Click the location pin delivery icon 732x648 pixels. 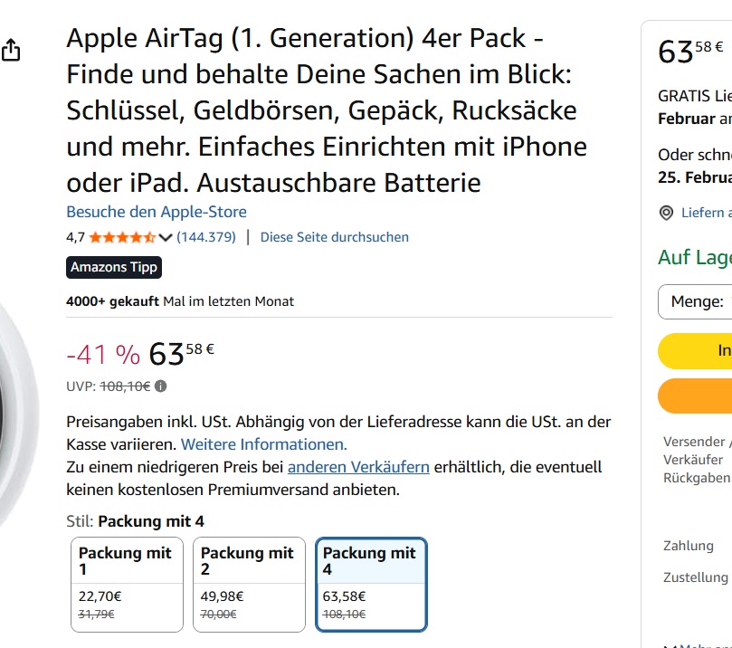(667, 213)
